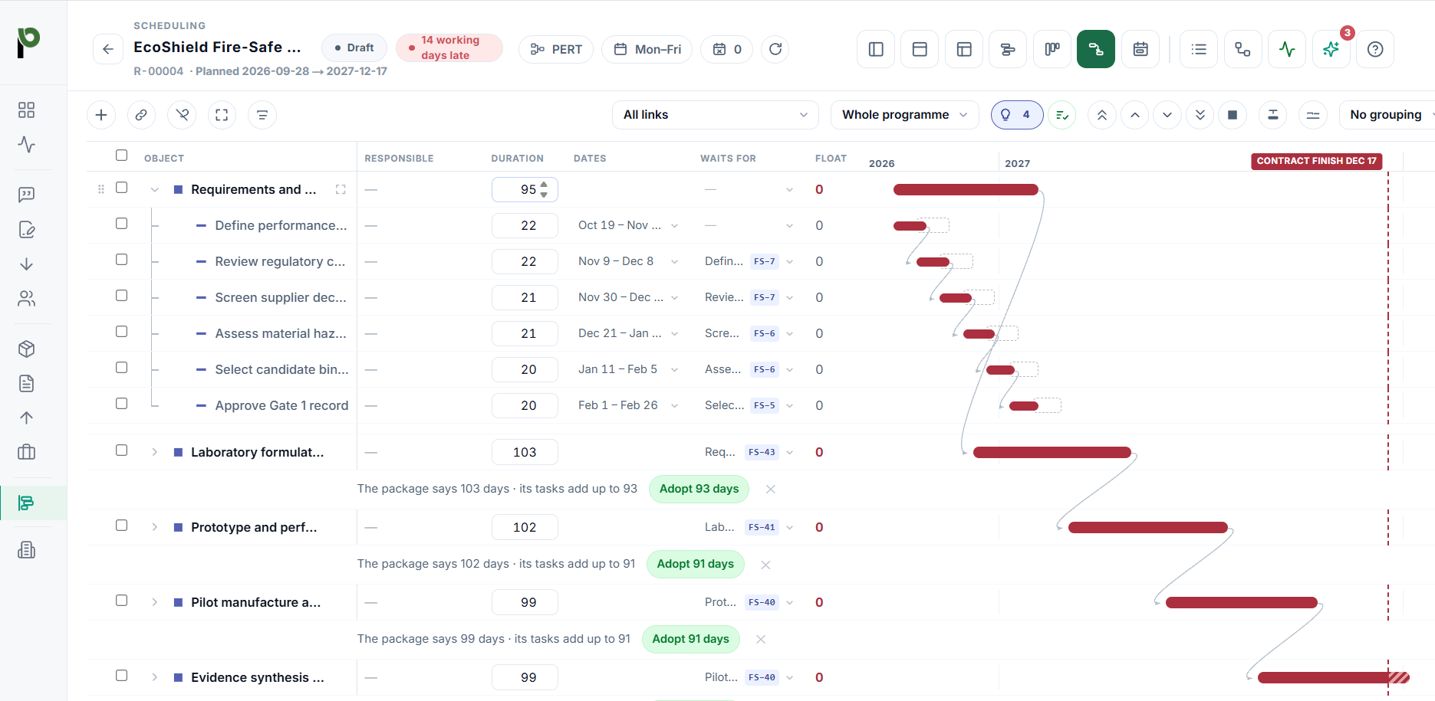Check the Define performance... row checkbox
This screenshot has height=701, width=1435.
121,224
